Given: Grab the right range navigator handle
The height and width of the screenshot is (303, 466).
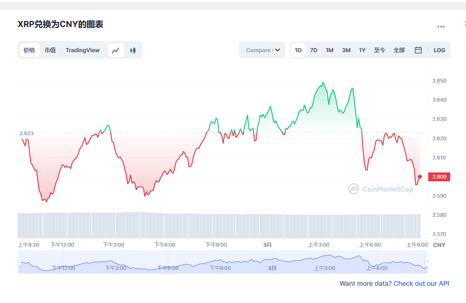Looking at the screenshot, I should pyautogui.click(x=427, y=262).
